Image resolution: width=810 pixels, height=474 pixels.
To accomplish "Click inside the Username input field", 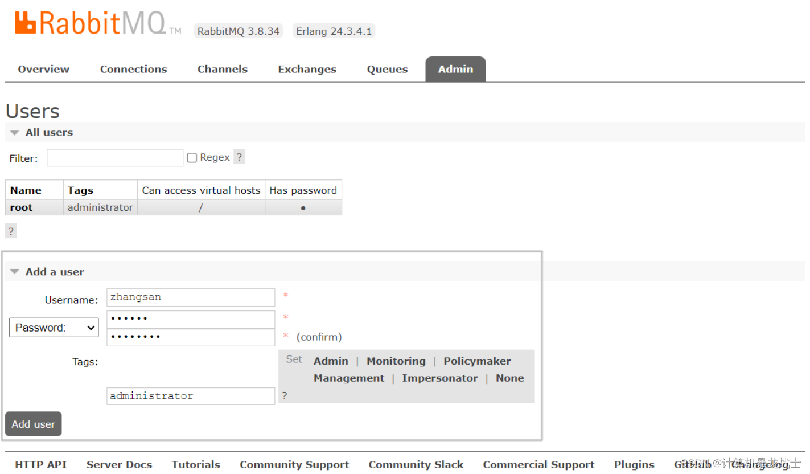I will [x=190, y=297].
